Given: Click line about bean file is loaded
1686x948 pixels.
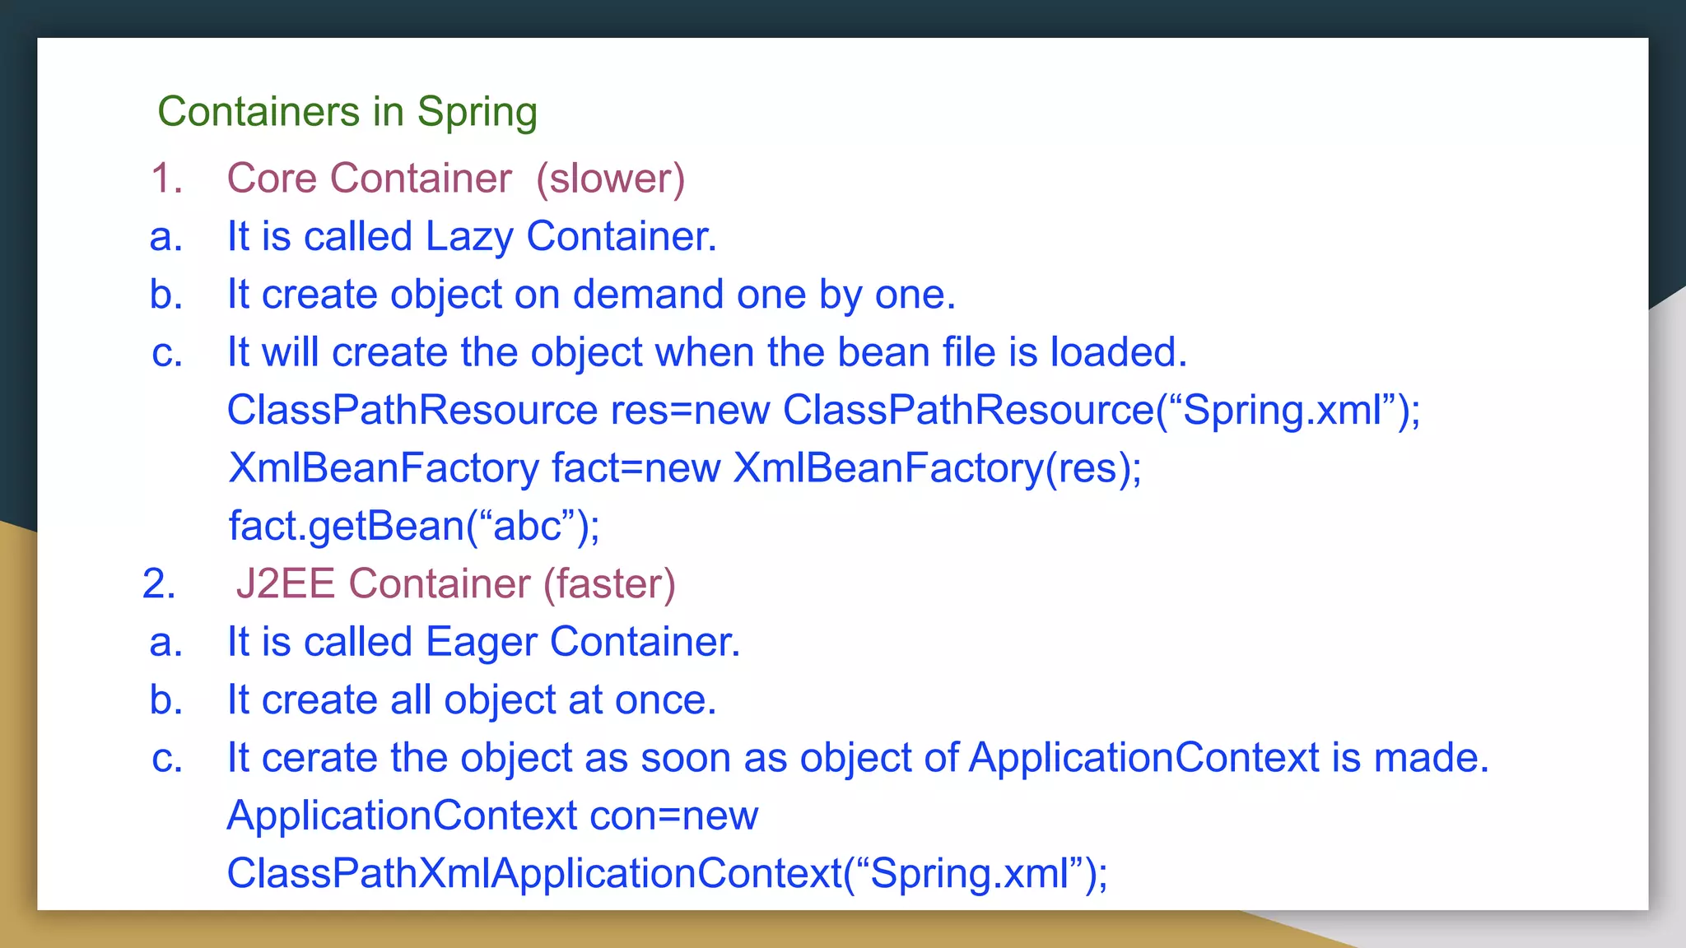Looking at the screenshot, I should click(x=706, y=352).
